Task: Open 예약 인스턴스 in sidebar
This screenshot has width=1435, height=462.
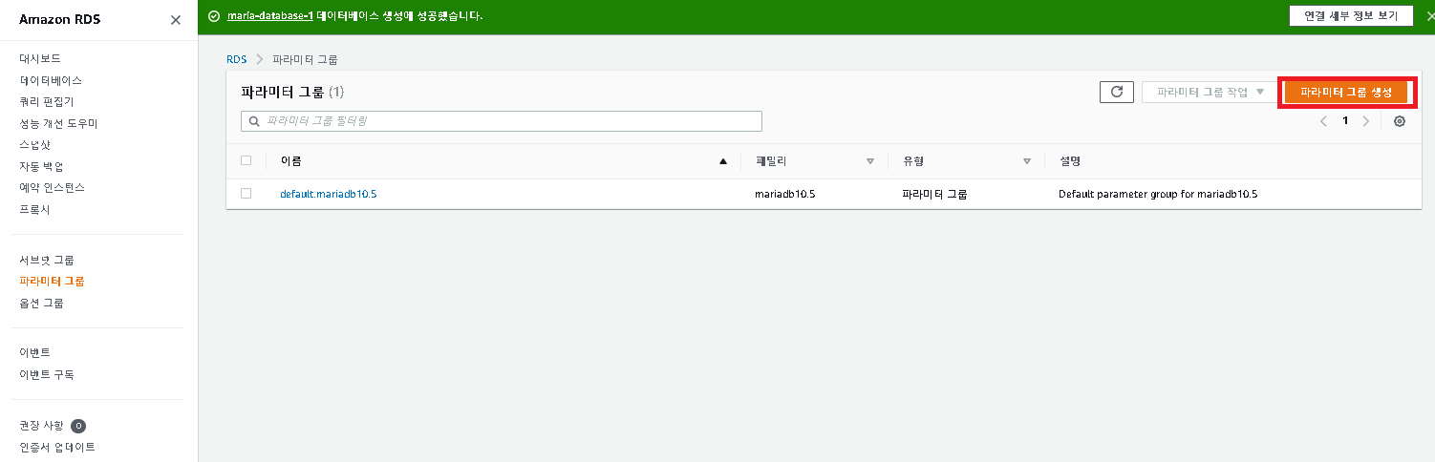Action: point(52,188)
